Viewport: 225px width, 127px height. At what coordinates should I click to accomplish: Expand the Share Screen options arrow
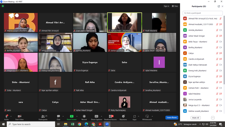77,116
